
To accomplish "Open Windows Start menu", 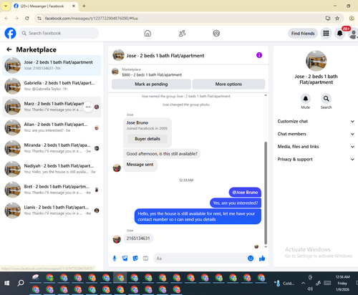I will pos(6,283).
